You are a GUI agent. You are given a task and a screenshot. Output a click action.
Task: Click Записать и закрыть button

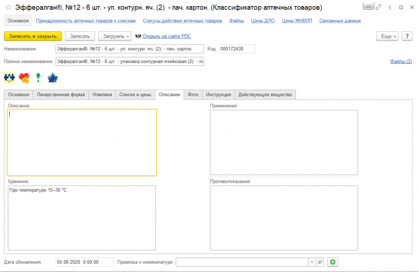pos(33,36)
